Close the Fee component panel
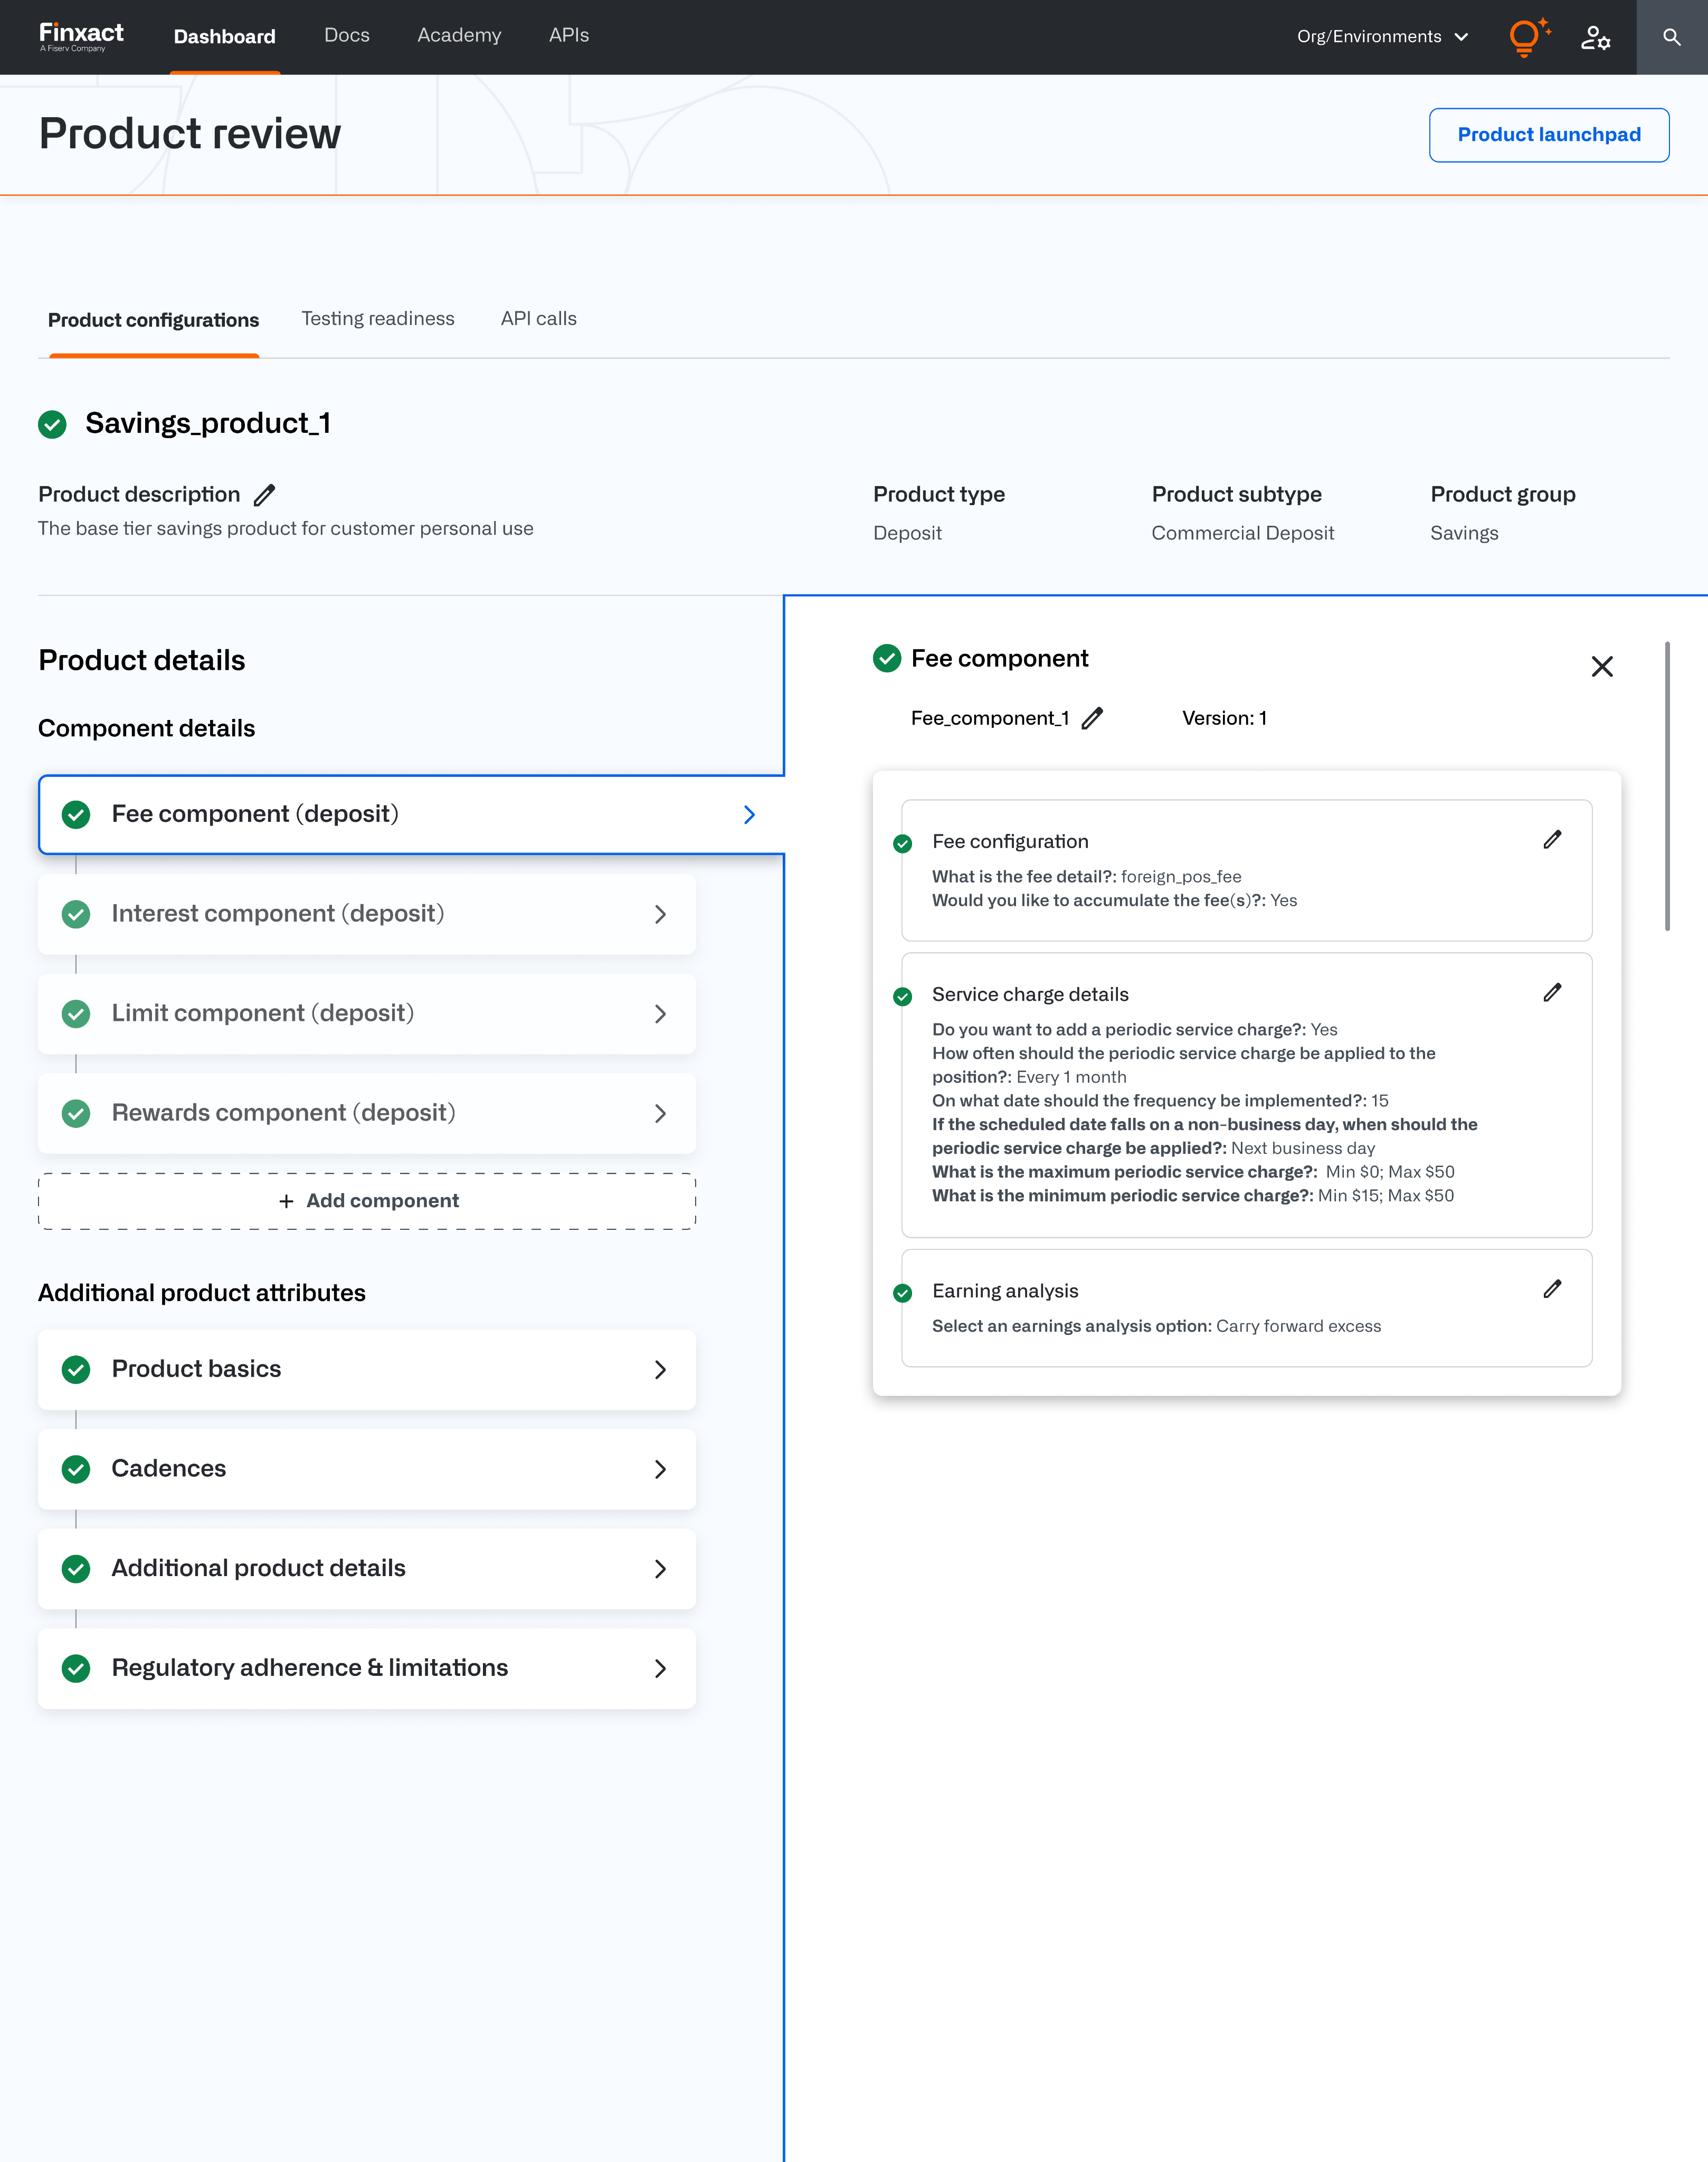Image resolution: width=1708 pixels, height=2162 pixels. coord(1601,667)
